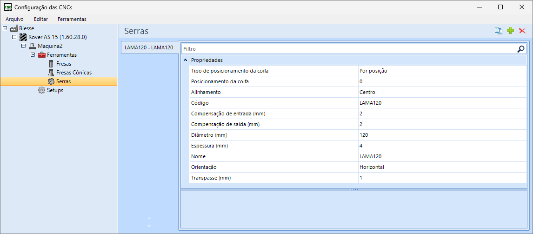
Task: Collapse the Maquina2 tree node
Action: tap(23, 46)
